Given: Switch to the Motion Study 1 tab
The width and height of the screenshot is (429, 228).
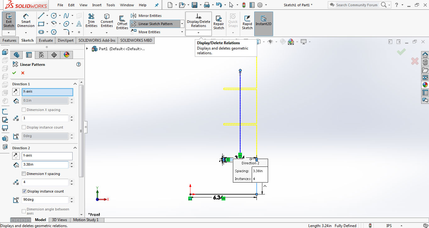Looking at the screenshot, I should (x=86, y=220).
